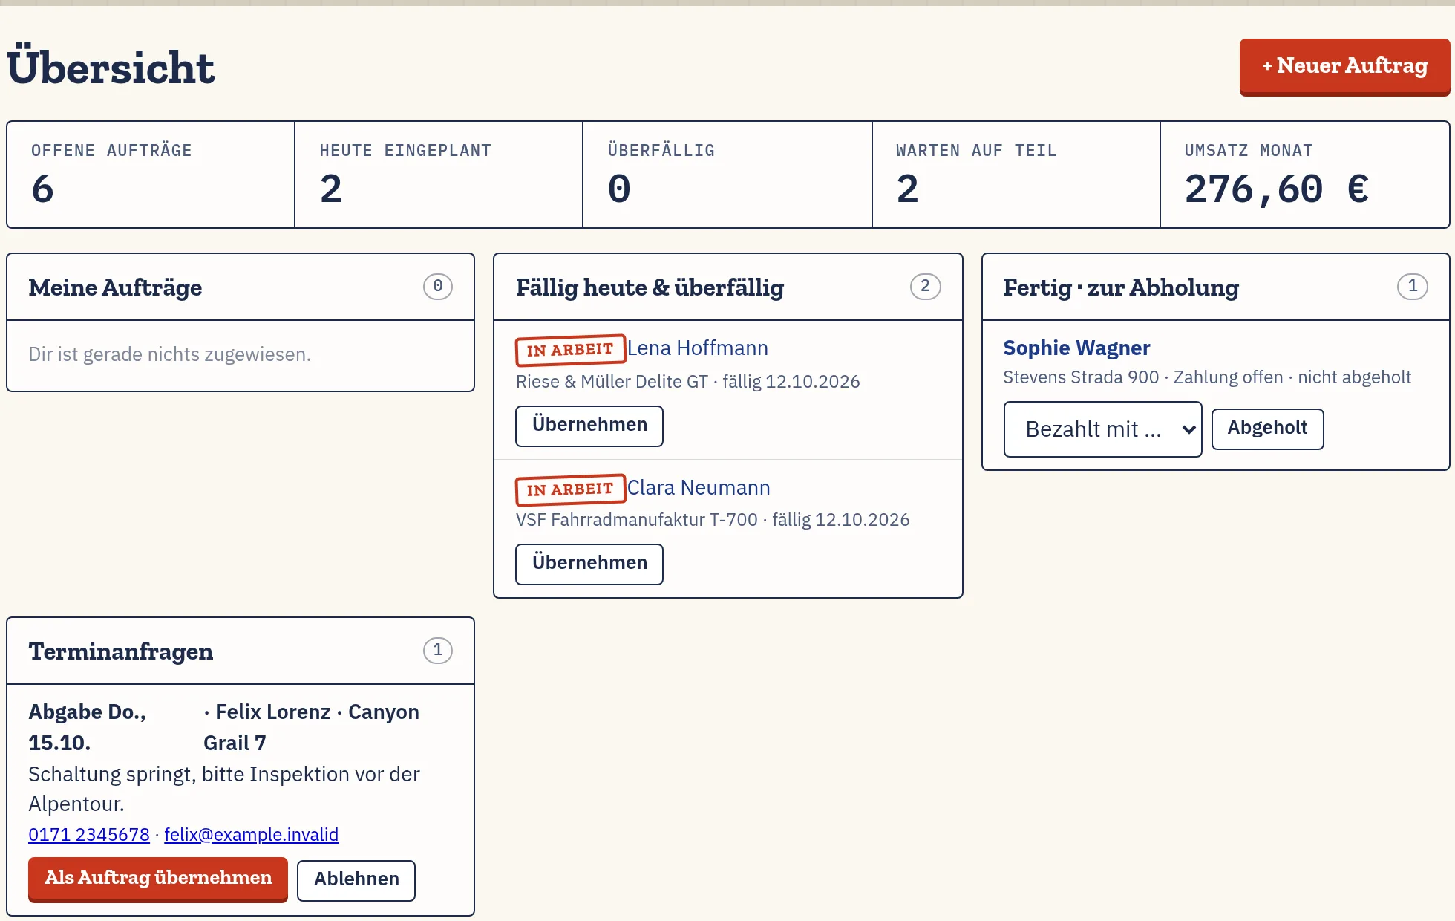The width and height of the screenshot is (1455, 921).
Task: Click the 'Offene Aufträge' stat tile
Action: pyautogui.click(x=151, y=175)
